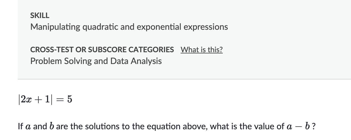Click the number 5 in the equation
351x140 pixels.
coord(69,100)
